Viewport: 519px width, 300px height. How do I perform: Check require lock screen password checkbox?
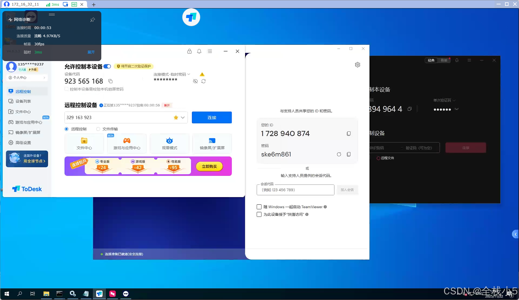point(66,89)
